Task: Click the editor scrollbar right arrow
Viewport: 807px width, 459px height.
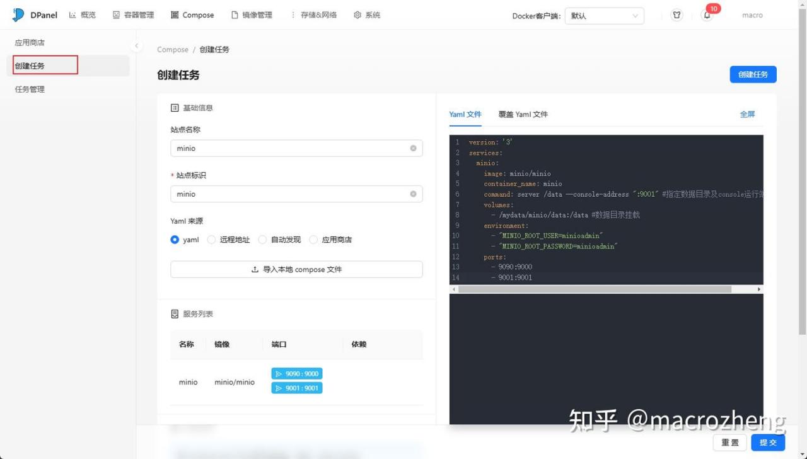Action: (759, 289)
